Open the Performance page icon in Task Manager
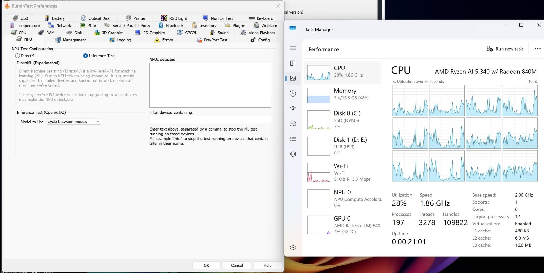The image size is (544, 273). click(293, 78)
